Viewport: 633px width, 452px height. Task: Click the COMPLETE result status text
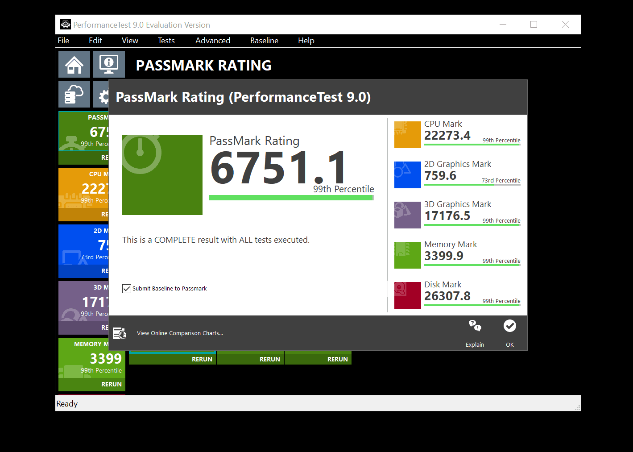pos(216,240)
